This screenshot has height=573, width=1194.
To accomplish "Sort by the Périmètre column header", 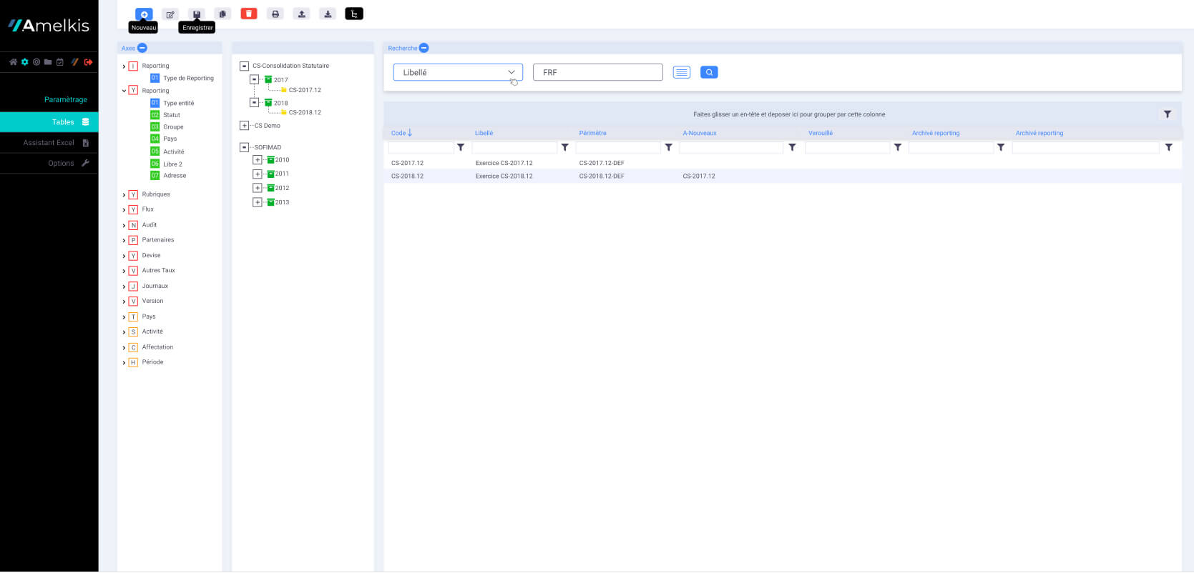I will [592, 133].
